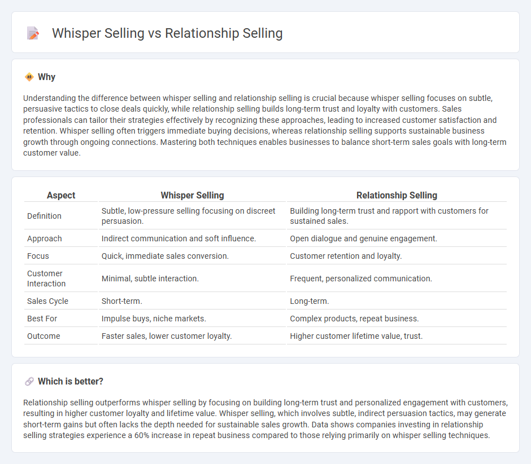This screenshot has width=531, height=464.
Task: Click cell 'Customer retention and loyalty.'
Action: pyautogui.click(x=397, y=256)
